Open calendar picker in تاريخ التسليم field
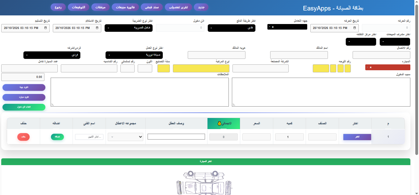Screen dimensions: 419x195 point(46,28)
